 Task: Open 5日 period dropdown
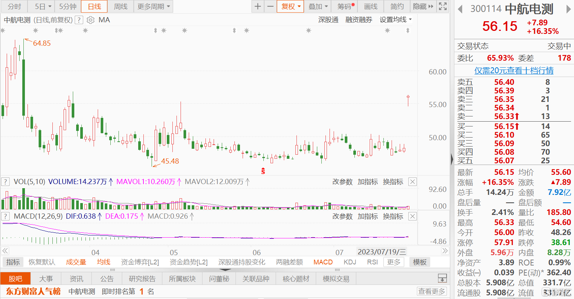[42, 7]
